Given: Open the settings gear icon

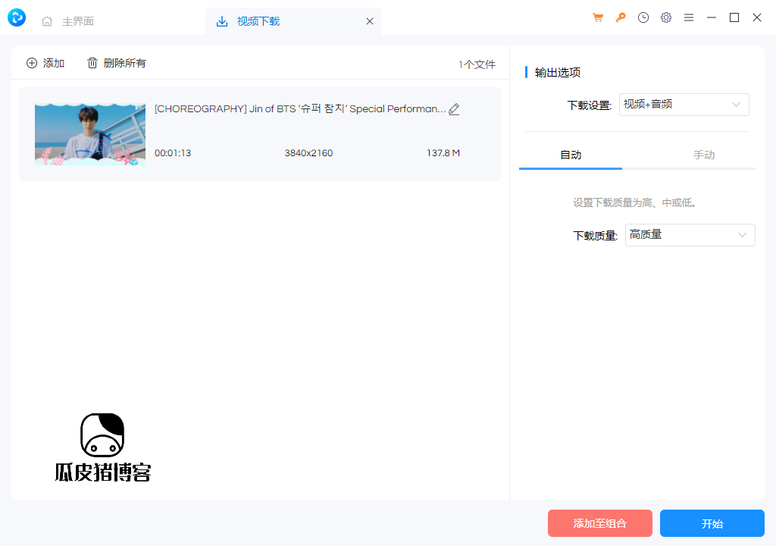Looking at the screenshot, I should (x=666, y=17).
